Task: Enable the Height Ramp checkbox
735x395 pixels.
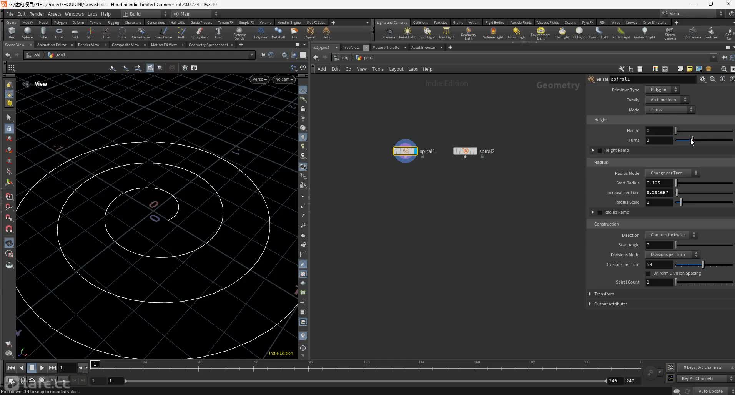Action: click(x=600, y=150)
